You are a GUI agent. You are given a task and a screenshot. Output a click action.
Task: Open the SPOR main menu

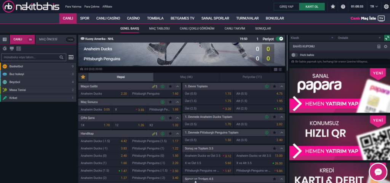click(x=85, y=18)
